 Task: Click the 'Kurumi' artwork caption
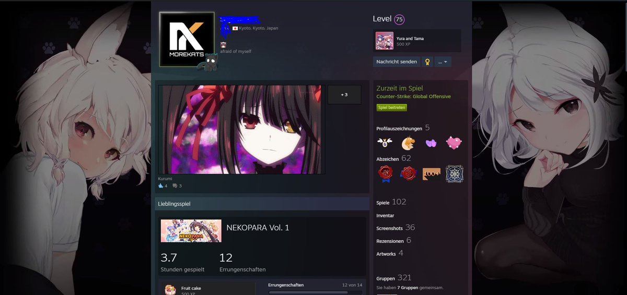coord(165,178)
